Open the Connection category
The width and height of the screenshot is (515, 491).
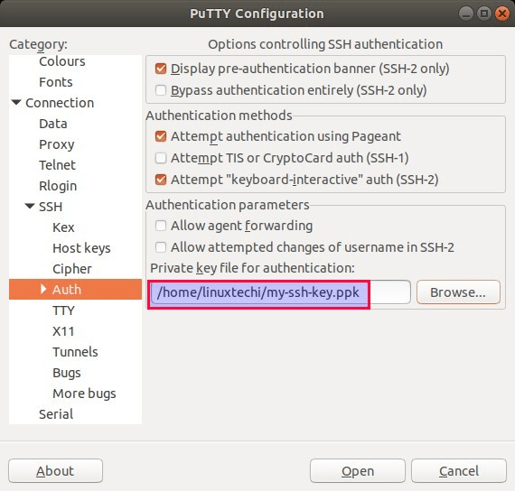(60, 103)
